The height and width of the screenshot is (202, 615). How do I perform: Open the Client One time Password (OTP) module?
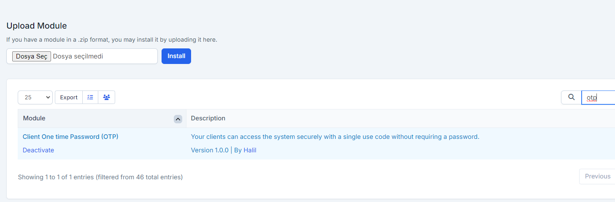pyautogui.click(x=70, y=137)
